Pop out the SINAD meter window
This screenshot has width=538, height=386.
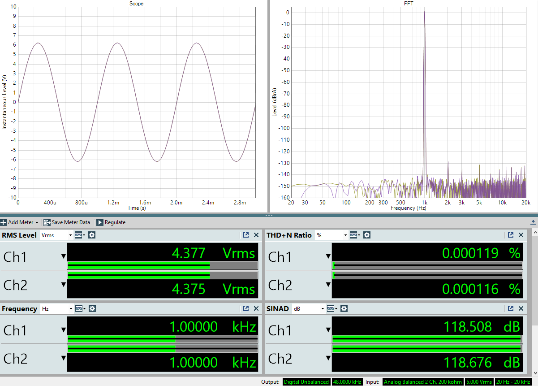coord(511,308)
